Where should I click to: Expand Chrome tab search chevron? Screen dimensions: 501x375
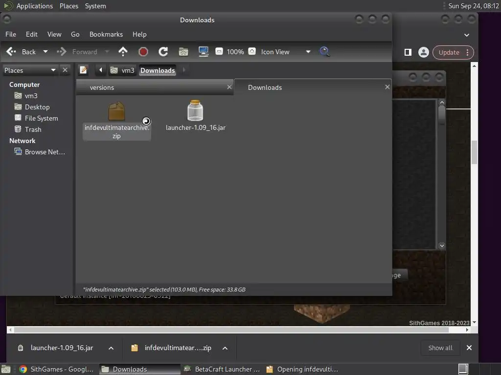[x=467, y=35]
